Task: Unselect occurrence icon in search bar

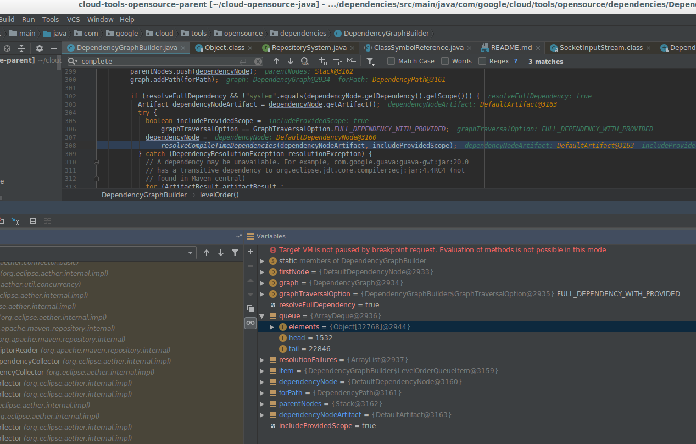Action: 337,61
